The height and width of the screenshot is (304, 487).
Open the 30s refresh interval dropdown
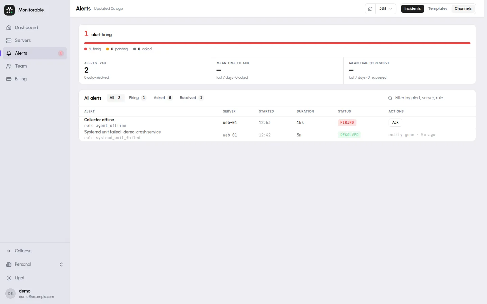pyautogui.click(x=386, y=9)
